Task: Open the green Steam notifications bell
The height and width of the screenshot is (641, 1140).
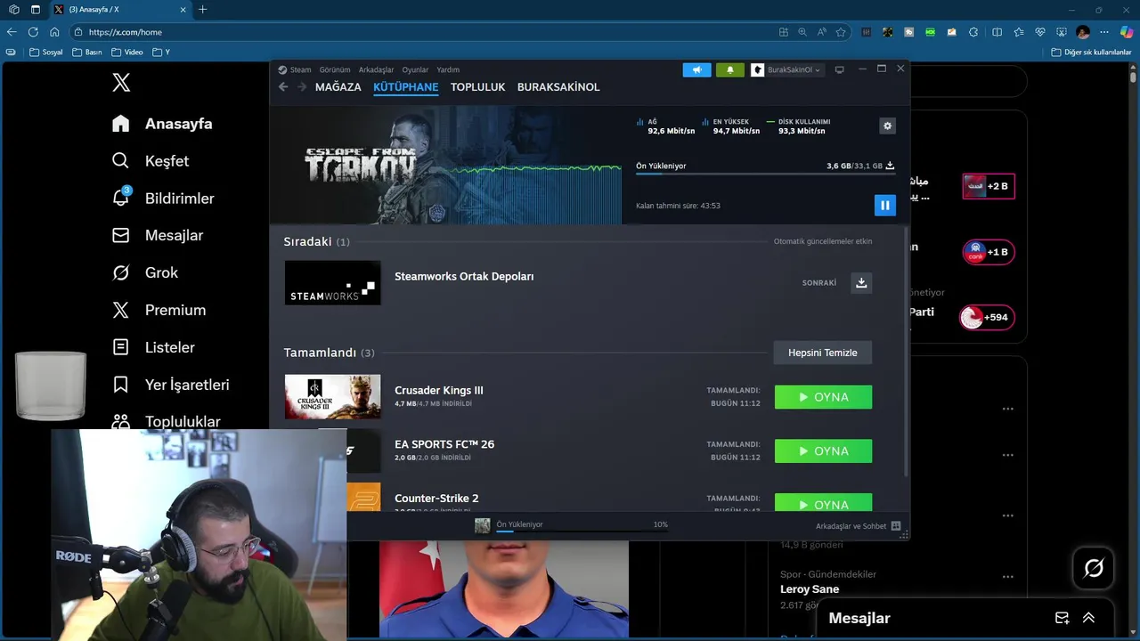Action: click(730, 69)
